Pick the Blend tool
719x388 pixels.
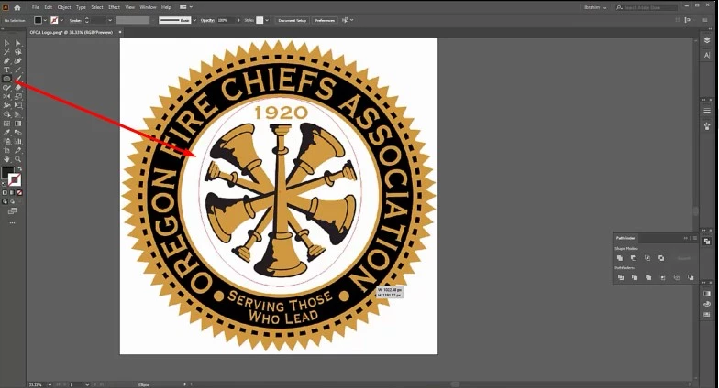(18, 132)
